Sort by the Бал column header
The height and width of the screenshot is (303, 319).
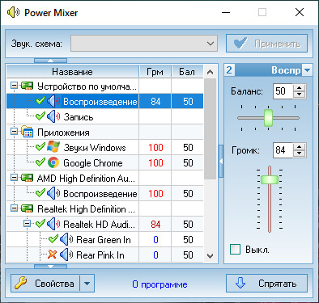coord(187,72)
